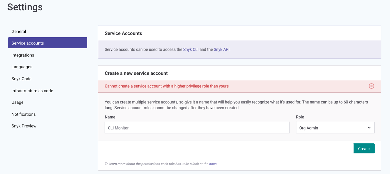Viewport: 390px width, 174px height.
Task: Open the Role dropdown showing Org Admin
Action: (x=335, y=128)
